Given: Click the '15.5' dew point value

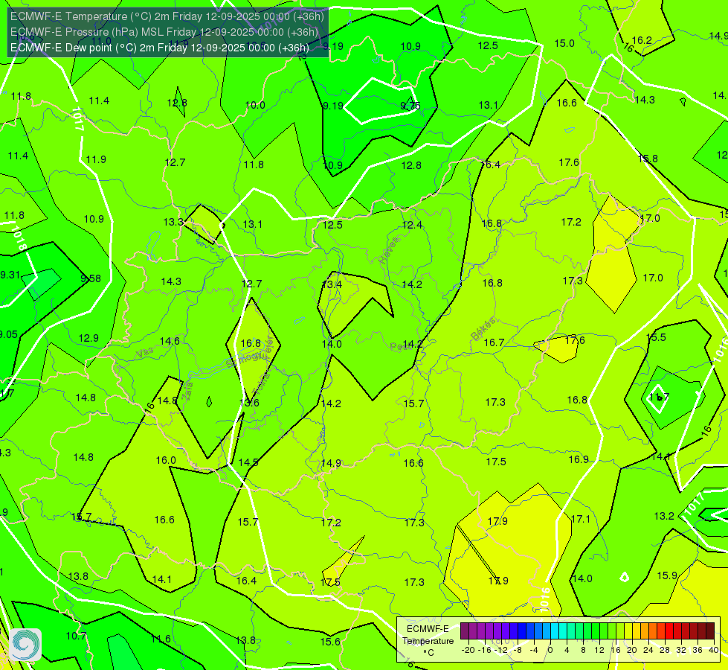Looking at the screenshot, I should pos(656,337).
